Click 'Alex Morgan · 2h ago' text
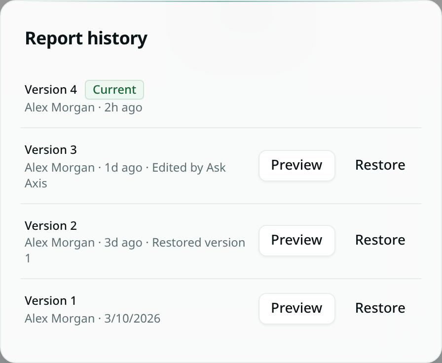The height and width of the screenshot is (363, 442). pyautogui.click(x=83, y=108)
